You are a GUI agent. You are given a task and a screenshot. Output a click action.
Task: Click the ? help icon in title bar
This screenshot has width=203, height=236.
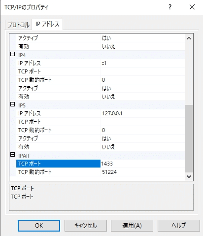click(x=170, y=7)
